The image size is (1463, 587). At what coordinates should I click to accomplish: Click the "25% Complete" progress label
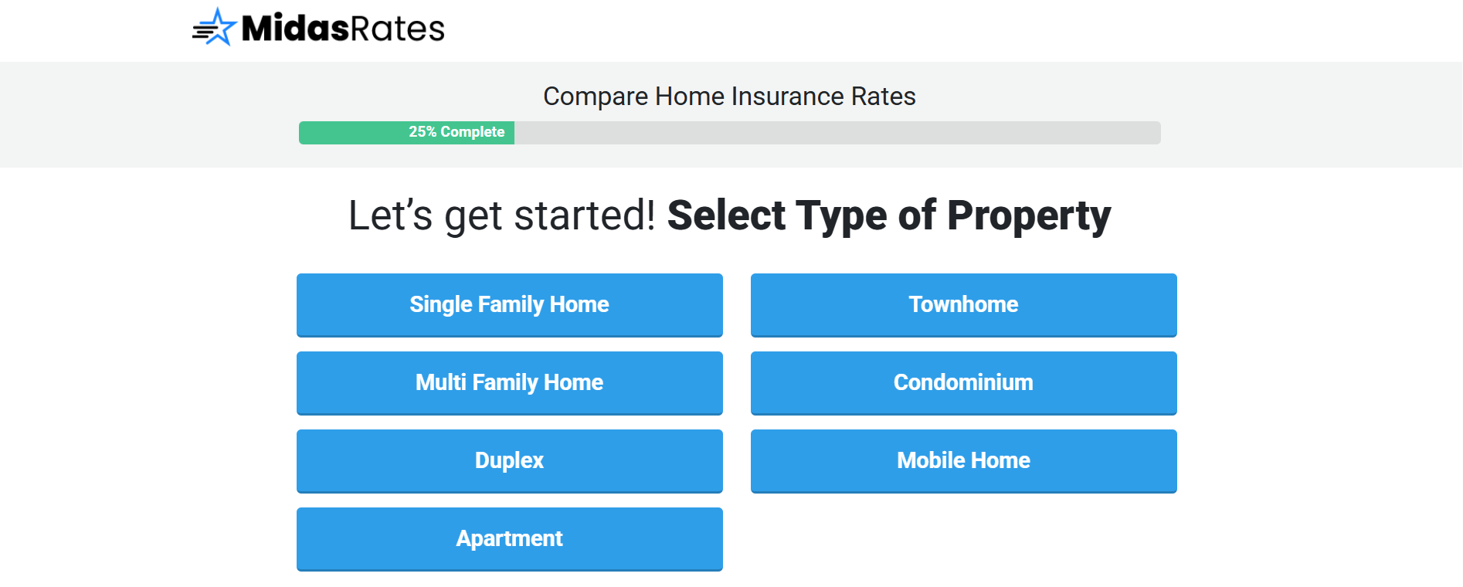pos(457,132)
